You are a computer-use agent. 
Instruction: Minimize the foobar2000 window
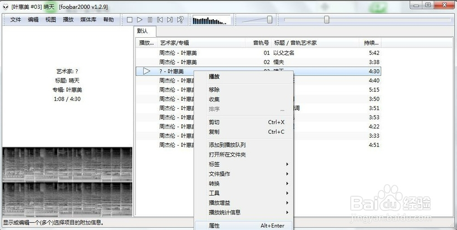[x=417, y=5]
